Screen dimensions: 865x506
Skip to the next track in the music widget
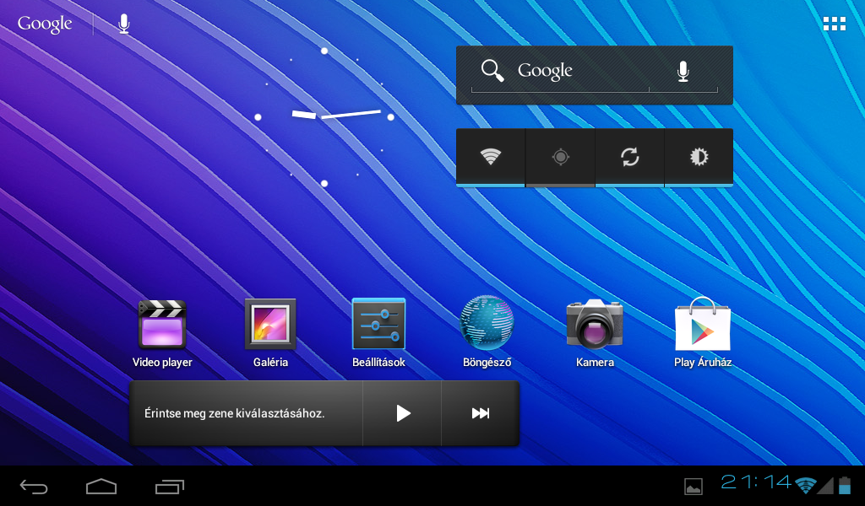click(480, 413)
